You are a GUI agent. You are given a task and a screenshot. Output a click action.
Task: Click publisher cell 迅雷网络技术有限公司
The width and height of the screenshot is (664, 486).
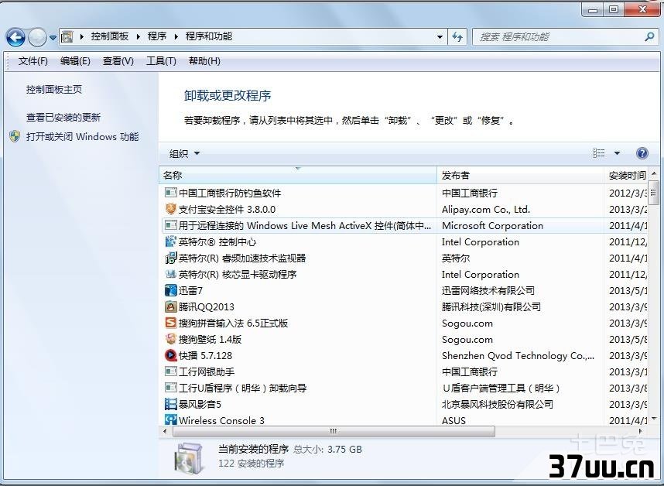[488, 290]
